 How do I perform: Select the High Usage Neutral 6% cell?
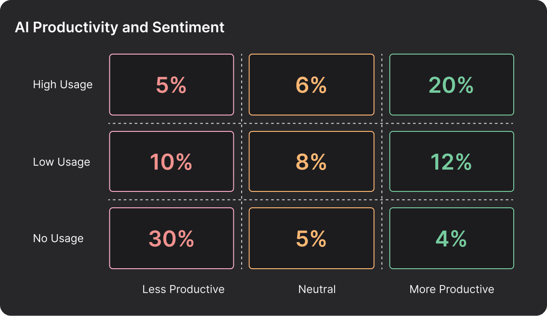click(x=311, y=85)
